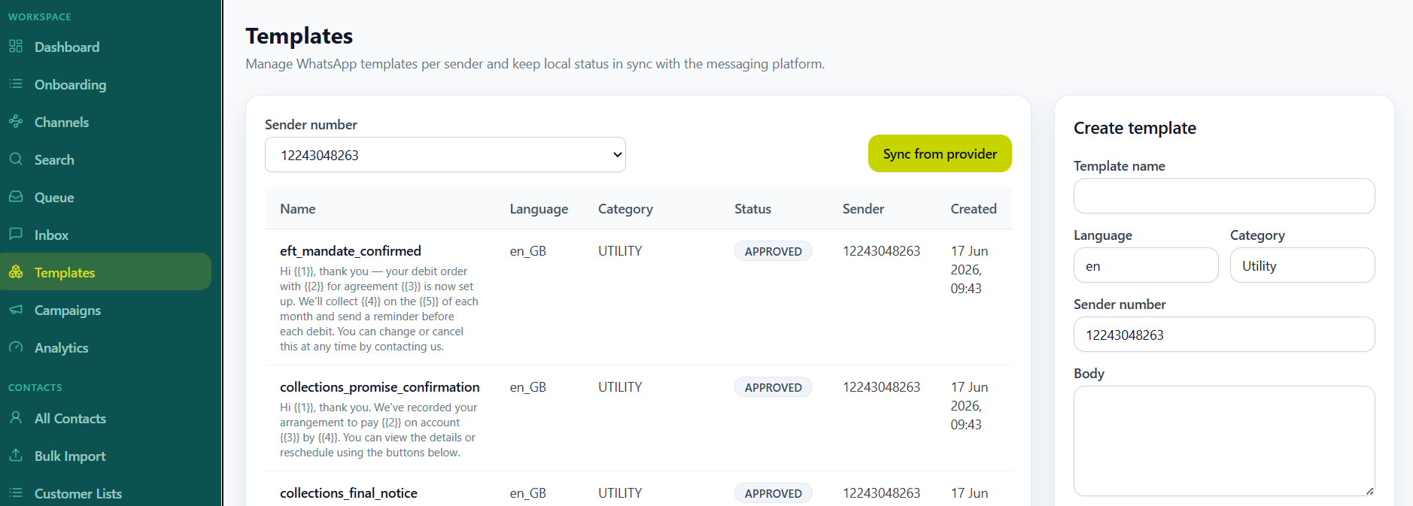Open the Sender number dropdown filter

point(445,155)
